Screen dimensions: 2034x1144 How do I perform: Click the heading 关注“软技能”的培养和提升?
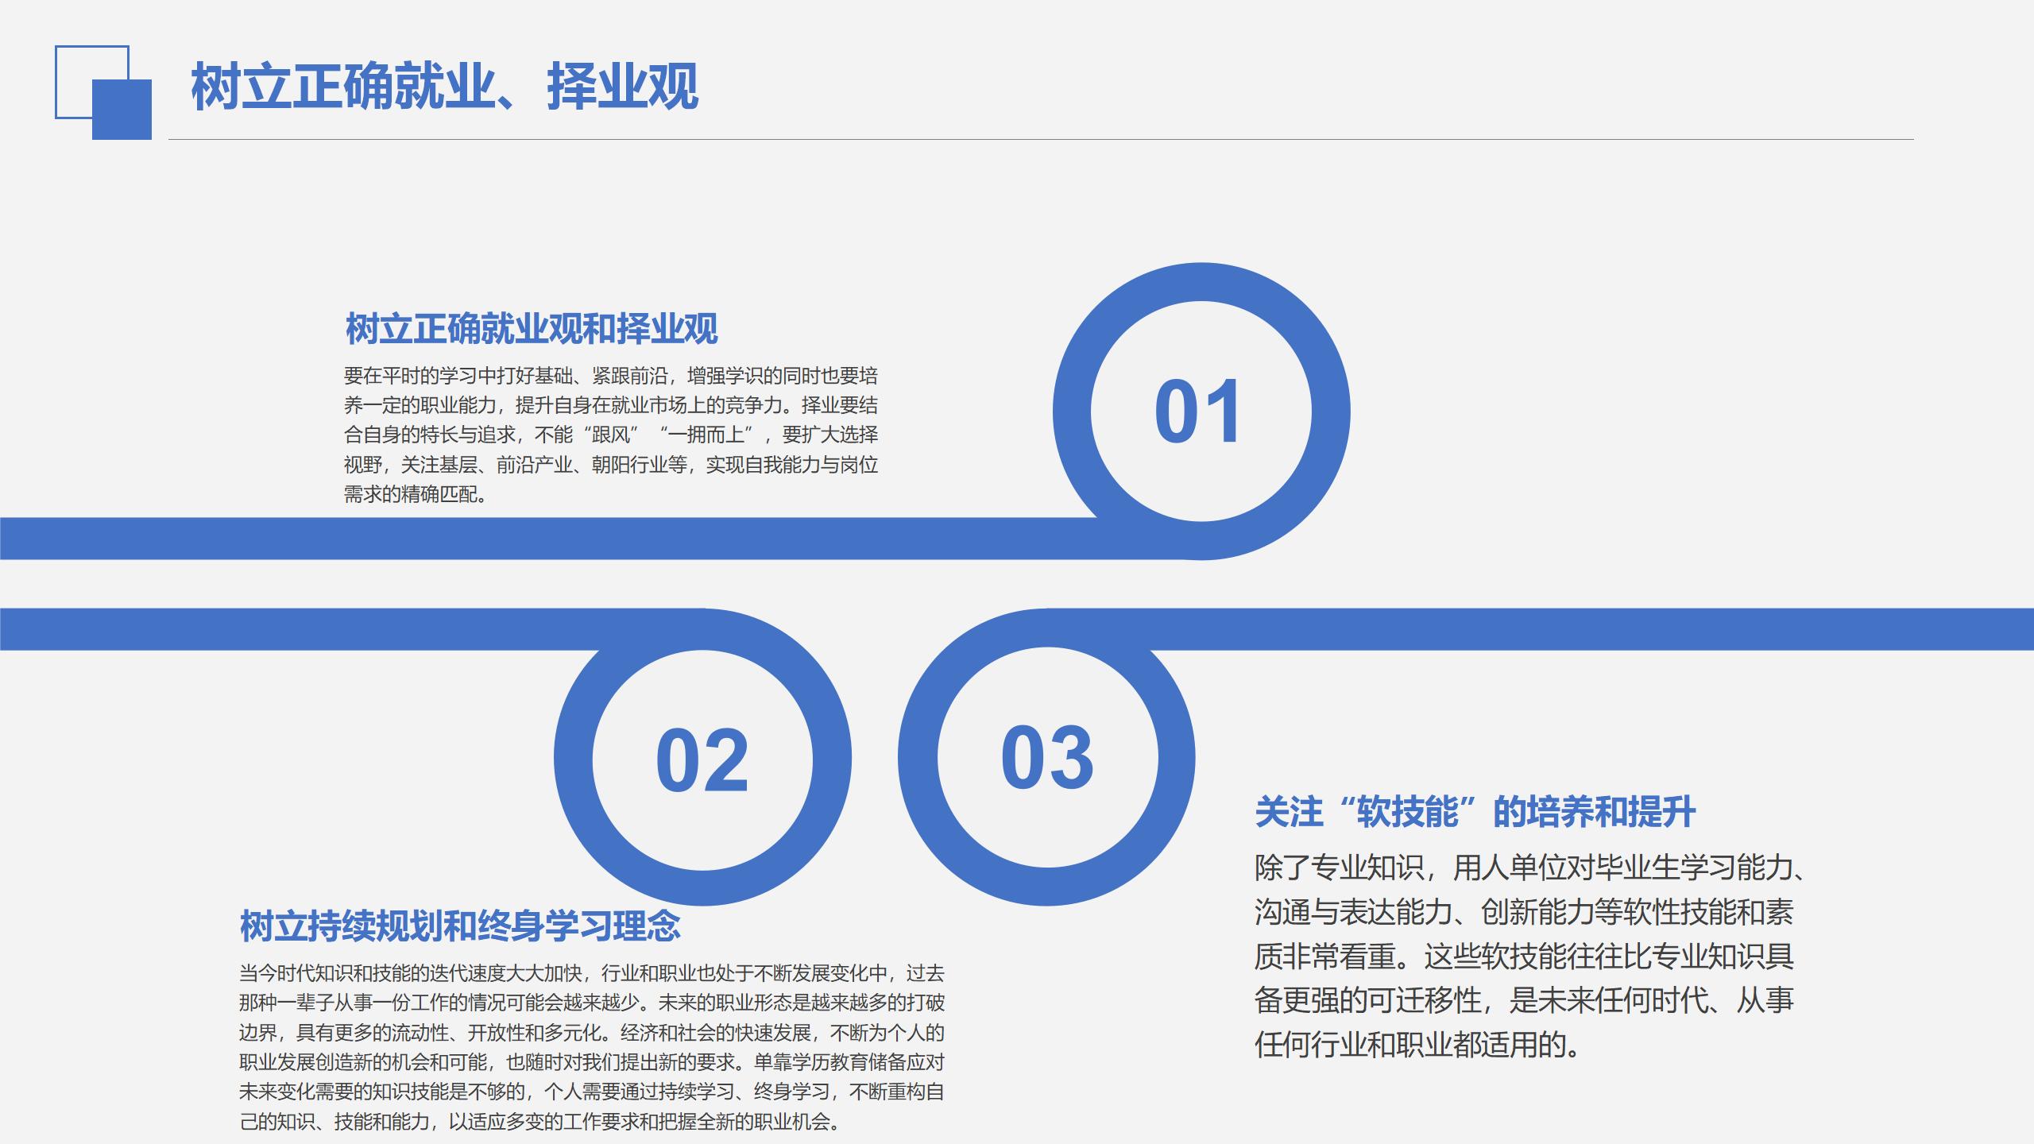[1475, 812]
